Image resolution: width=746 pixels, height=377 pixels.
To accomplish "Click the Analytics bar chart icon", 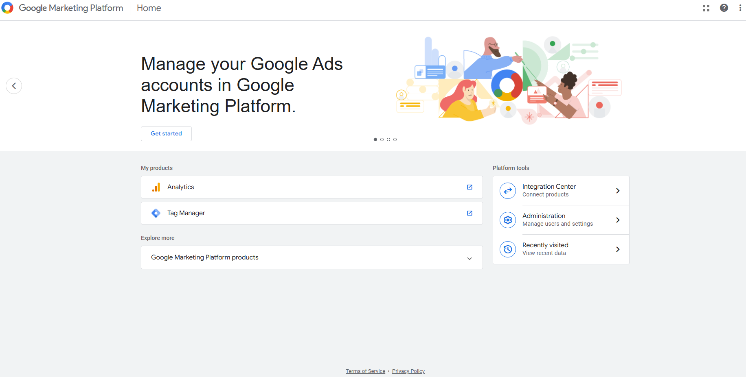I will pyautogui.click(x=156, y=187).
